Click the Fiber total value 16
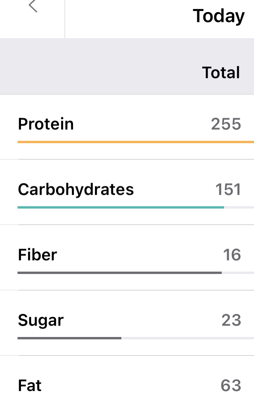The image size is (254, 400). 232,255
